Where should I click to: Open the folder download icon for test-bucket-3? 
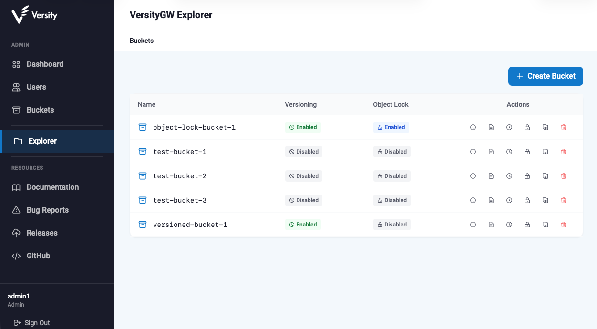[546, 200]
